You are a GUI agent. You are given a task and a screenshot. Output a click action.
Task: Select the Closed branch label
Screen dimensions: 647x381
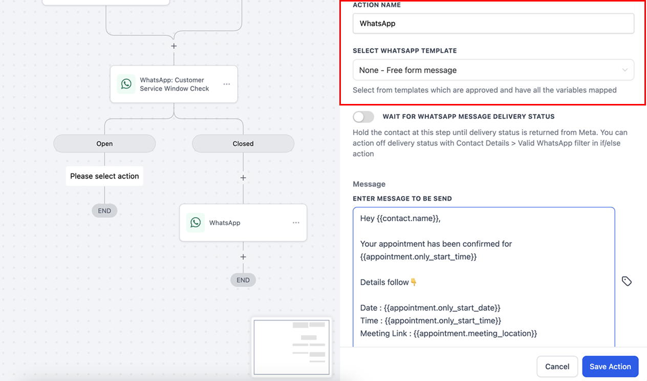point(243,144)
